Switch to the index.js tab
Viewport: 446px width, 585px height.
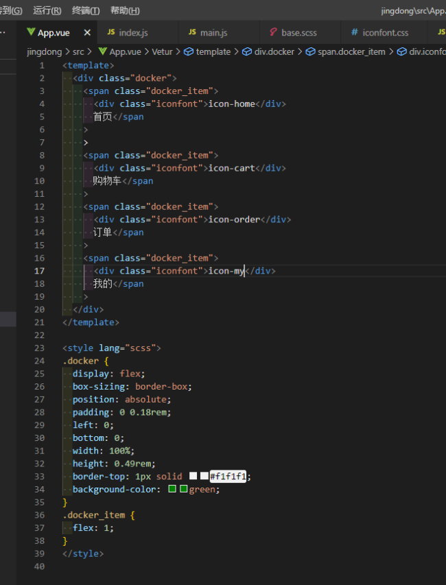(138, 32)
